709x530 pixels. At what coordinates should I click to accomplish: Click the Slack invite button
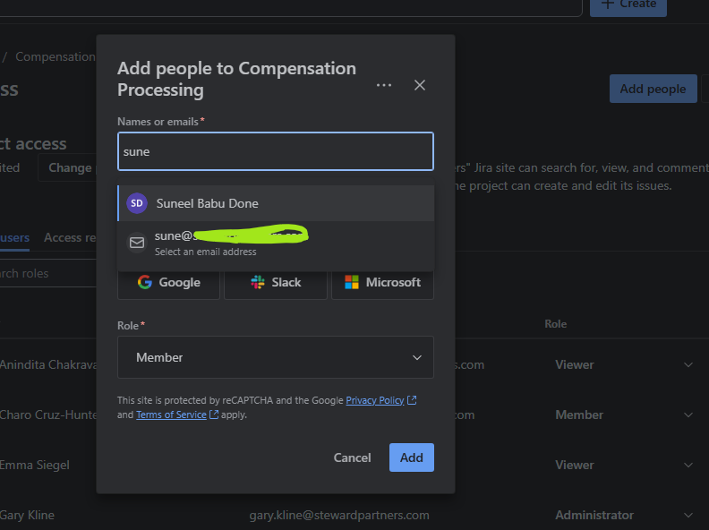276,282
